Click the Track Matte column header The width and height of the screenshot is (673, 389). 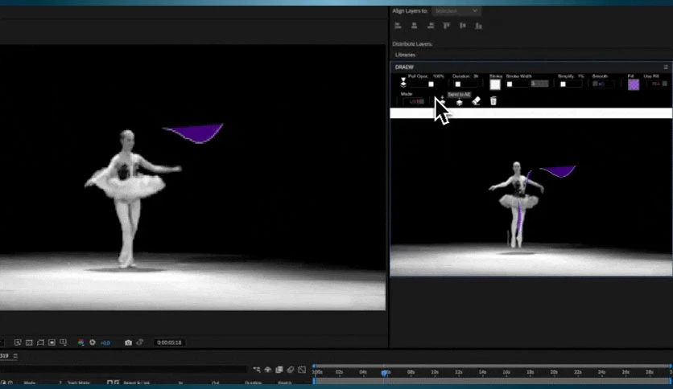[x=79, y=383]
